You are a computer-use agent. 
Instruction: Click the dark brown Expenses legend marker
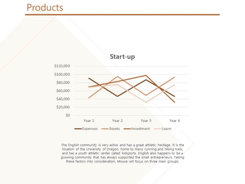[x=78, y=129]
